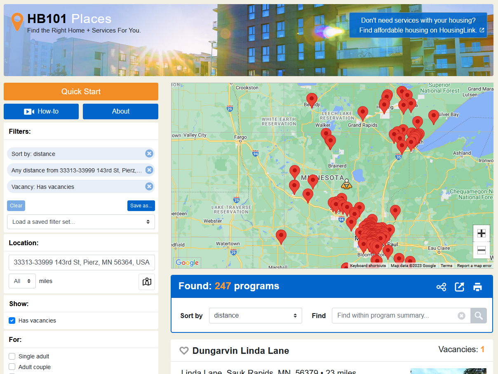This screenshot has height=374, width=498.
Task: Click the Clear filters button
Action: click(x=16, y=206)
